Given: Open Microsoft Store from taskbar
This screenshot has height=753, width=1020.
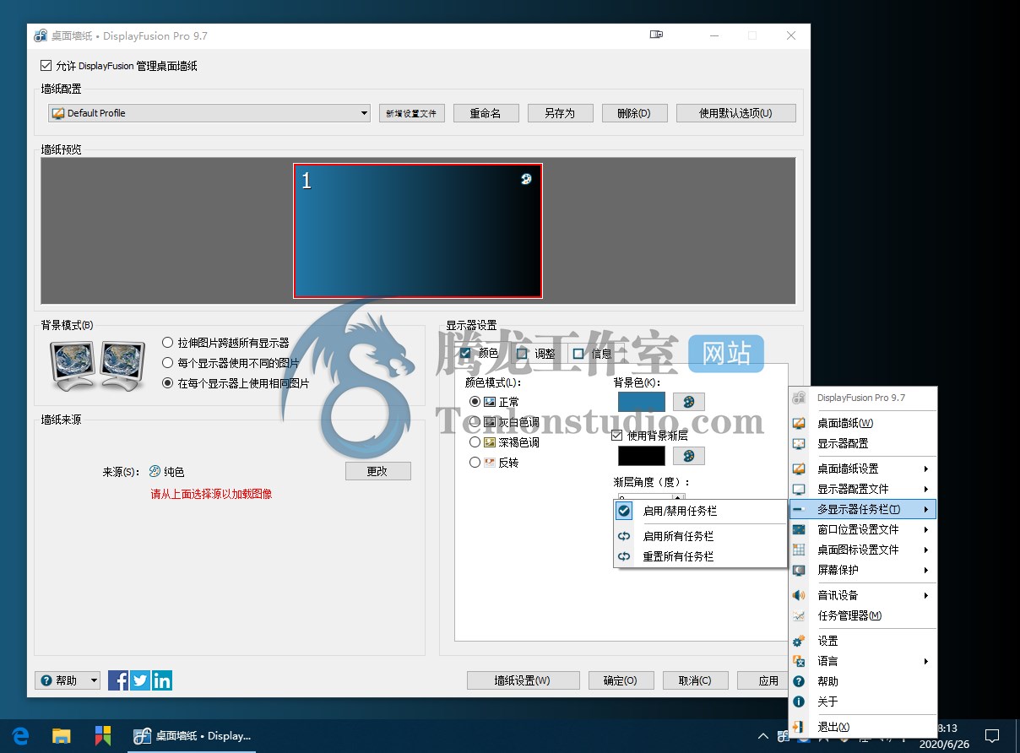Looking at the screenshot, I should (x=102, y=735).
